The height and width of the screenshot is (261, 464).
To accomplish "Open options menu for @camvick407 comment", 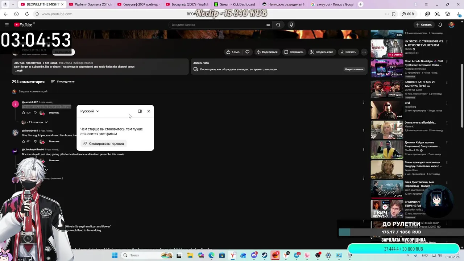I will tap(364, 102).
